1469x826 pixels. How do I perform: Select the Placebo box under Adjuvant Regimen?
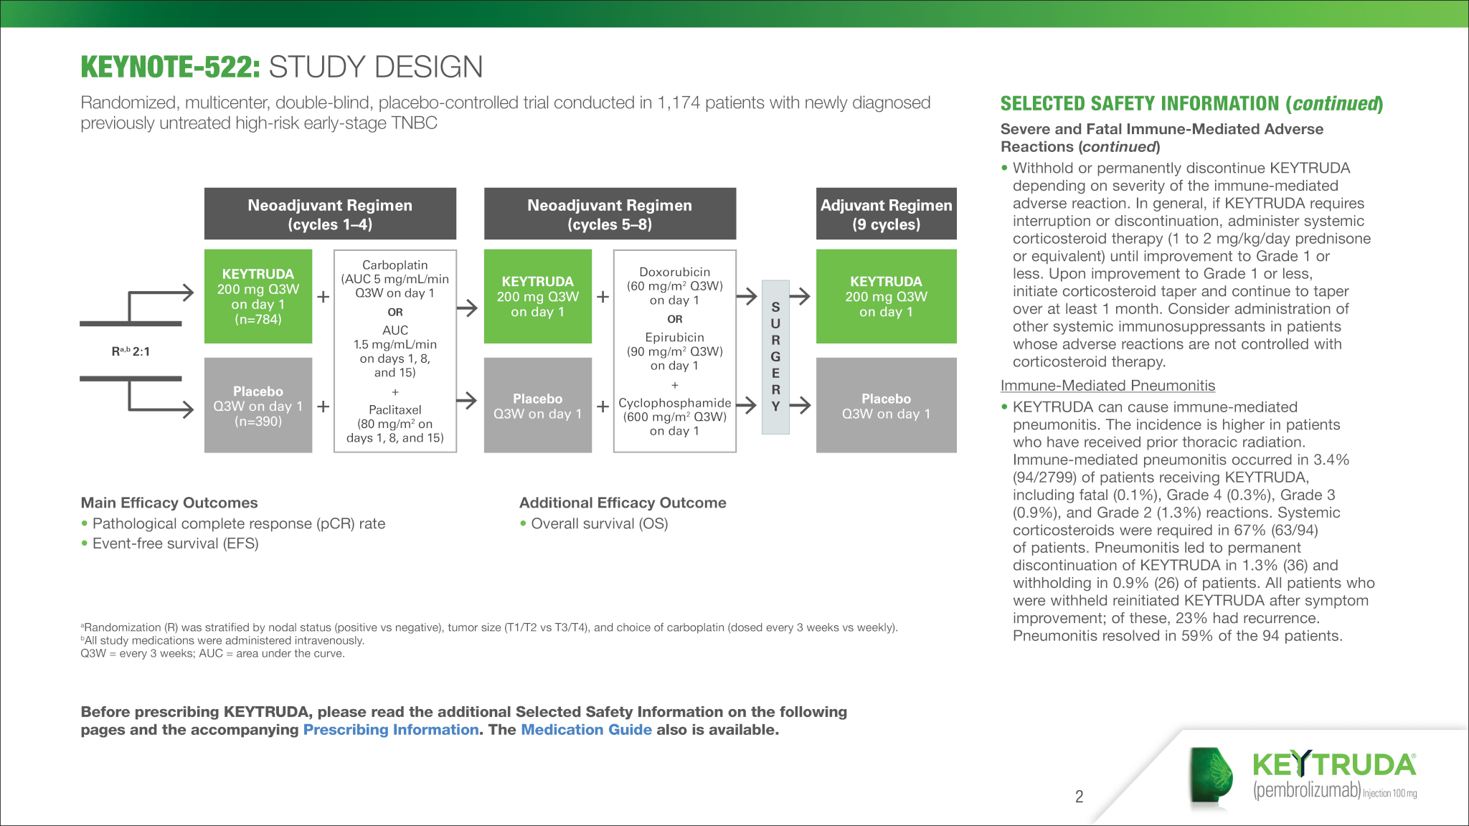tap(887, 405)
